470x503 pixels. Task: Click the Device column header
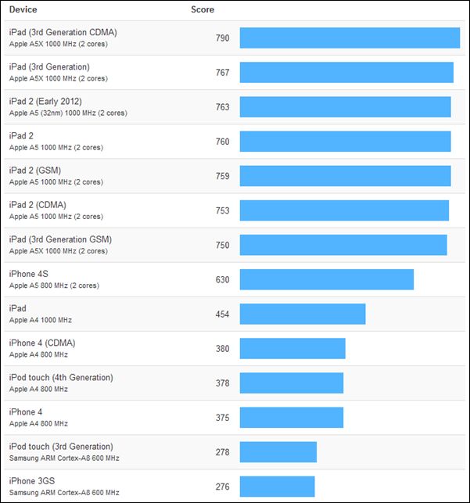pos(23,9)
